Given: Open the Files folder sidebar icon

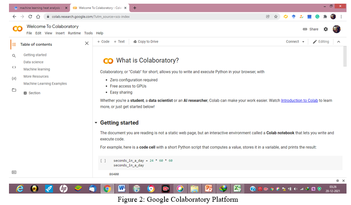Looking at the screenshot, I should pos(14,90).
